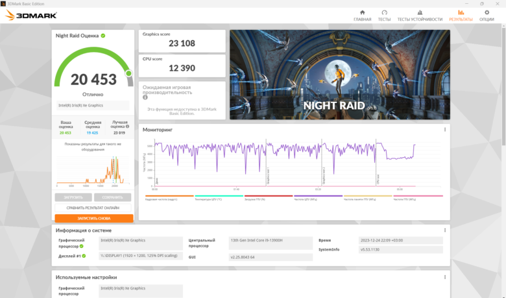Toggle Частота ЦПУ legend line
506x298 pixels.
click(x=318, y=196)
